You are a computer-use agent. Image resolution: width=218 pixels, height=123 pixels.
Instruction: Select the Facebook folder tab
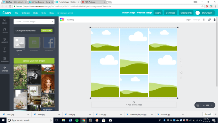point(49,44)
